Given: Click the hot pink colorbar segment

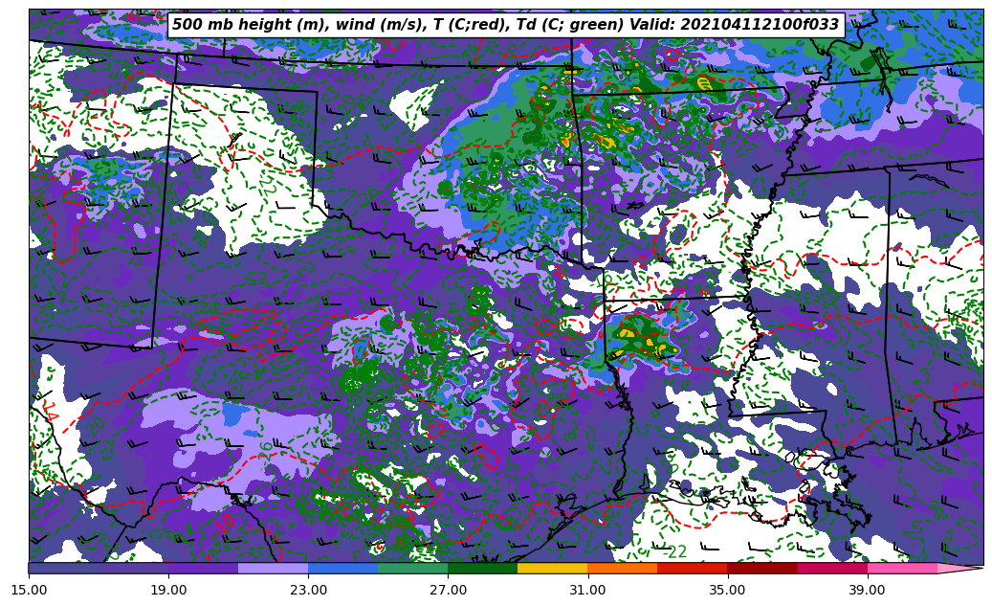Looking at the screenshot, I should click(901, 568).
